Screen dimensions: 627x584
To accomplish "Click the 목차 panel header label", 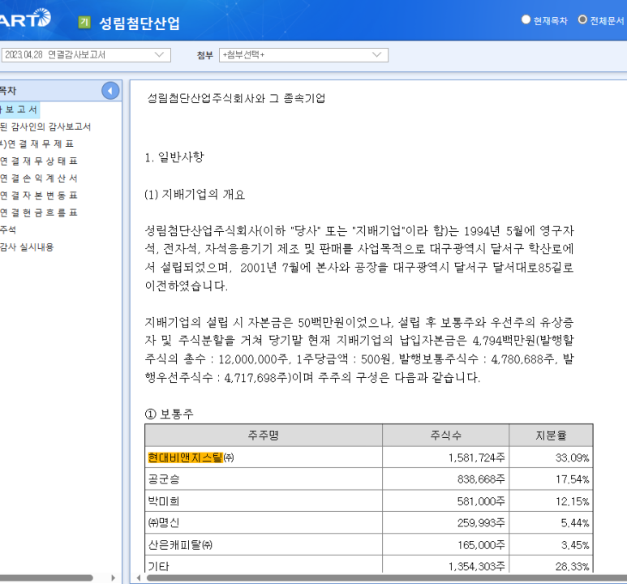I will point(8,91).
